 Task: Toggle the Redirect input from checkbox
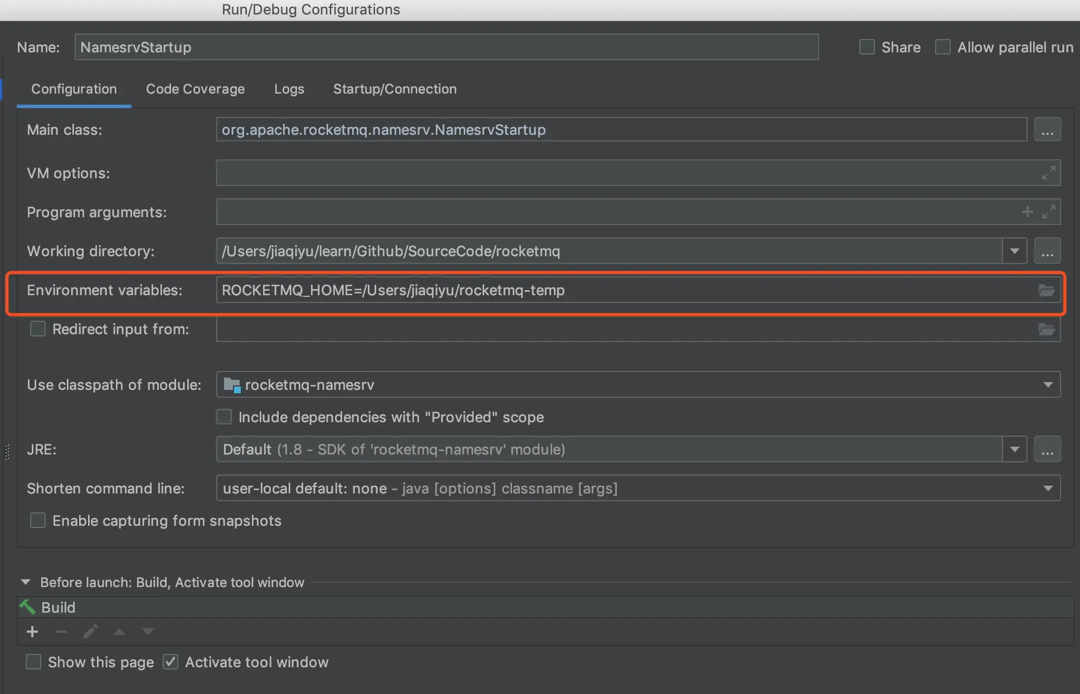pos(38,329)
